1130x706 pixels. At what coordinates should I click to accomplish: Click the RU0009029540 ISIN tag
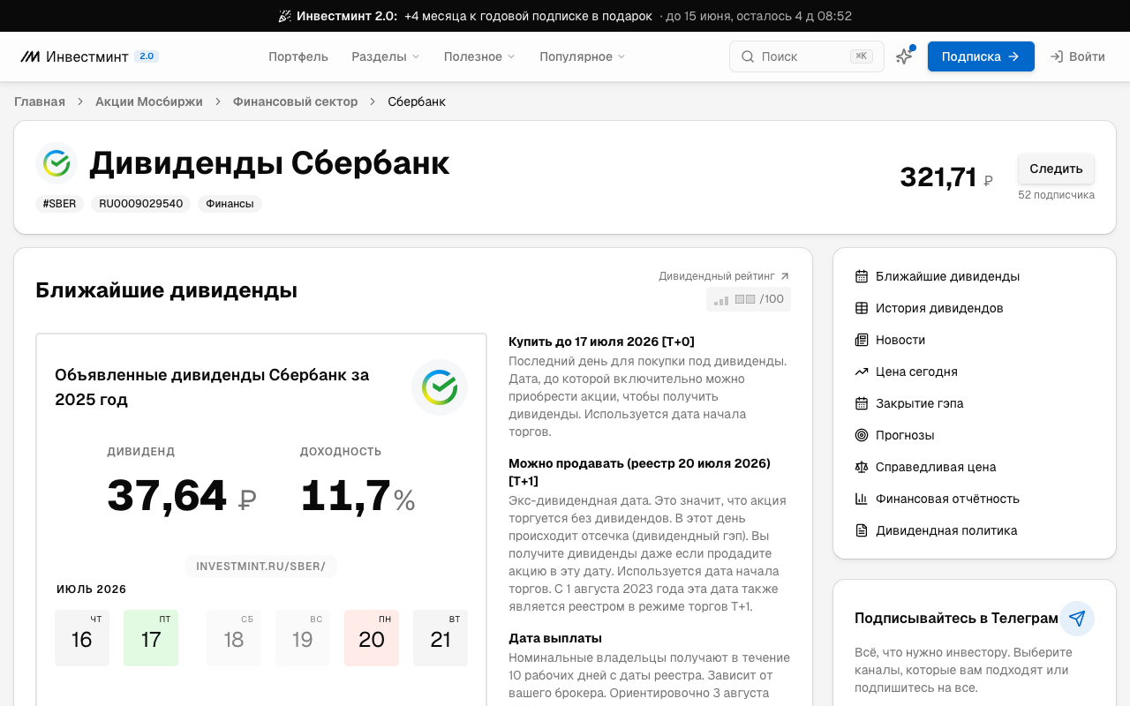pyautogui.click(x=141, y=204)
